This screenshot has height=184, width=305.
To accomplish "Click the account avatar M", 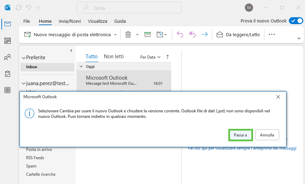I will 249,8.
